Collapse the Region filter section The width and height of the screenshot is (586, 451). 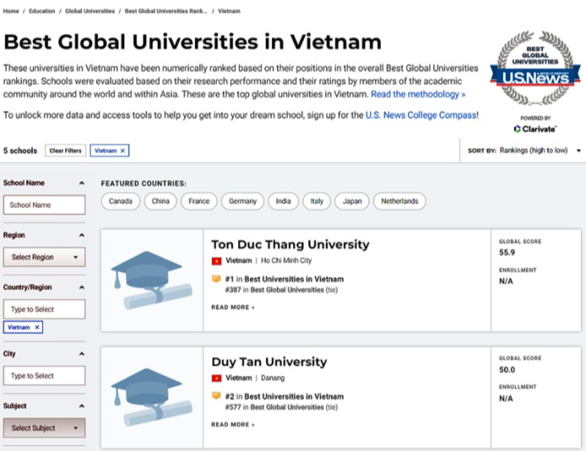point(81,235)
